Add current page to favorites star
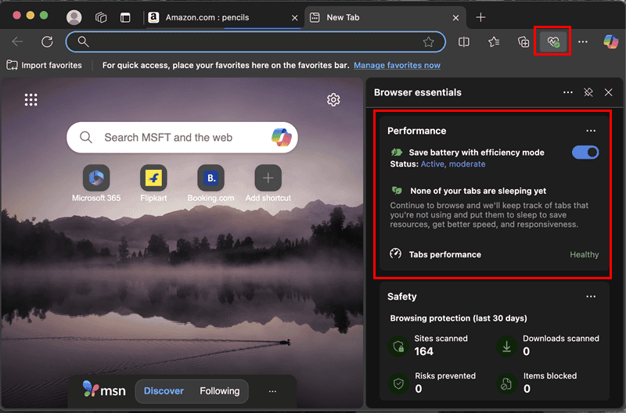This screenshot has width=626, height=413. pyautogui.click(x=428, y=41)
